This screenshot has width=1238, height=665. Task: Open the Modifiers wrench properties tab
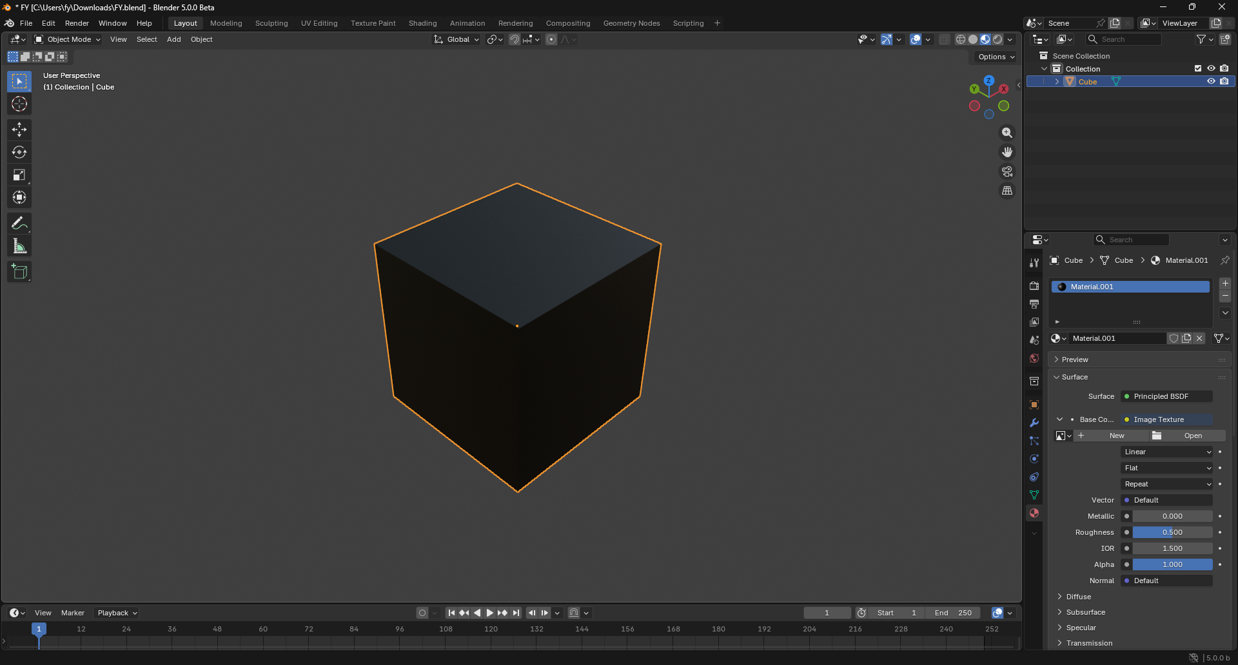[1034, 423]
